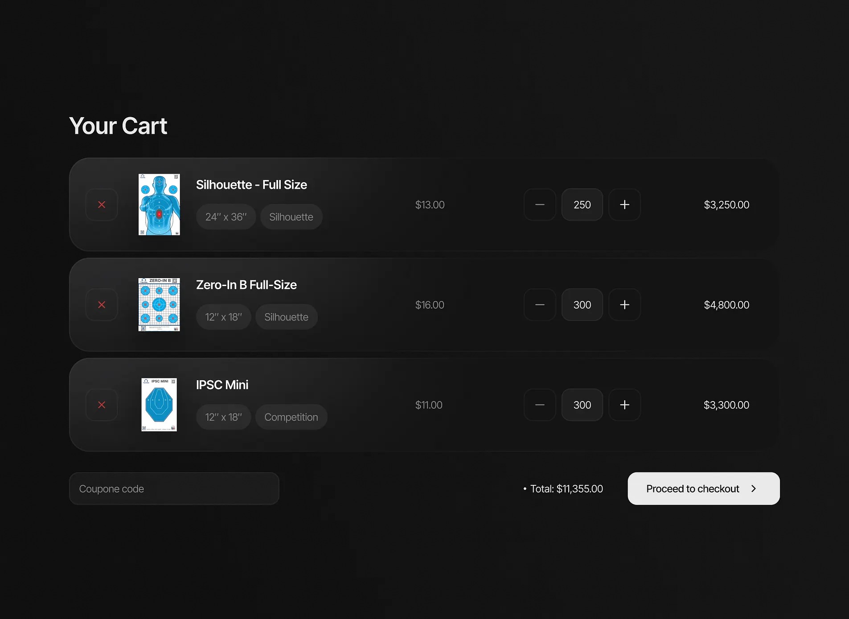Decrease Zero-In B Full-Size quantity

click(540, 305)
